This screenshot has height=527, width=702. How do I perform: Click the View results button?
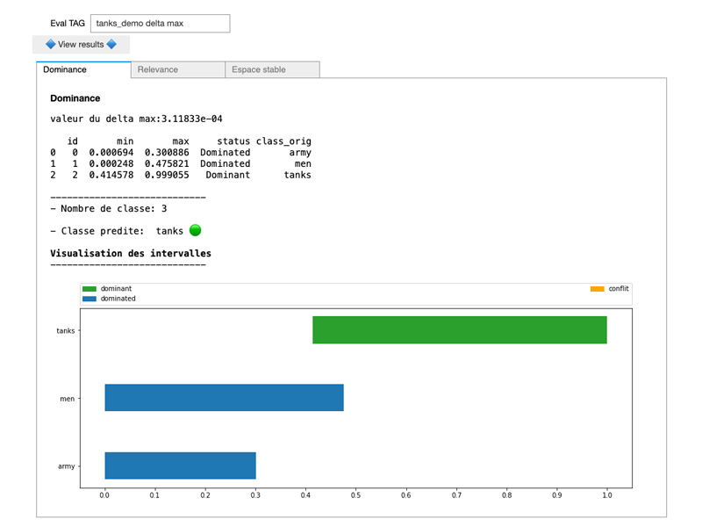[x=80, y=44]
